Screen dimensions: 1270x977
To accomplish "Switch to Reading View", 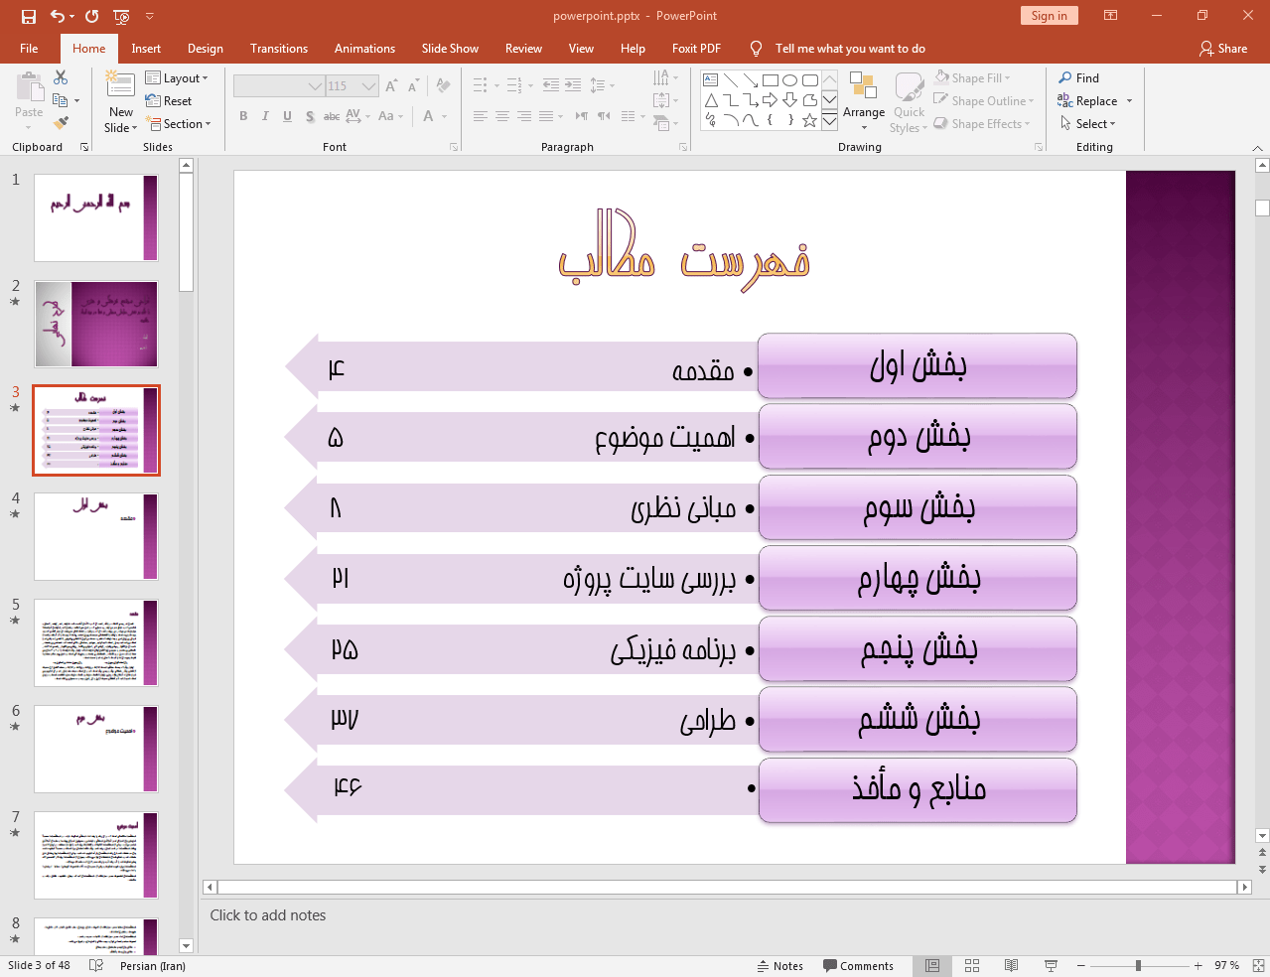I will click(x=1011, y=965).
